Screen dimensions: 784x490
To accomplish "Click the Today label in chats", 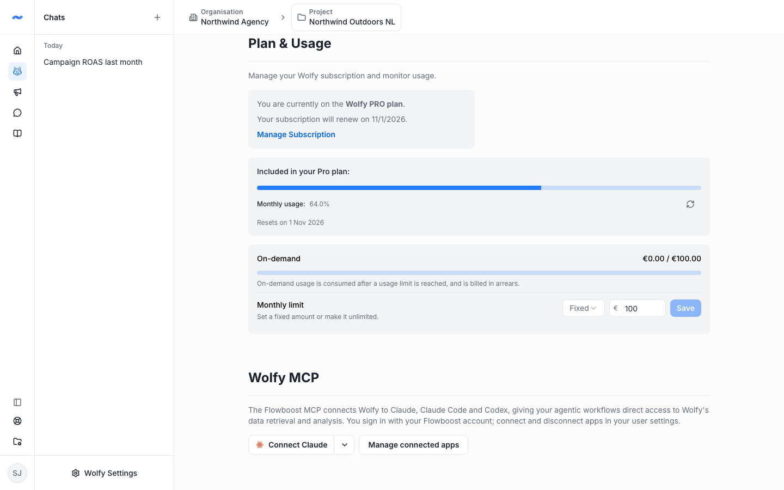I will pos(53,46).
